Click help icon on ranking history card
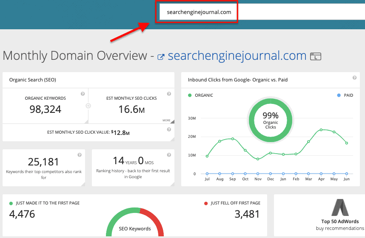365x238 pixels. [x=169, y=155]
